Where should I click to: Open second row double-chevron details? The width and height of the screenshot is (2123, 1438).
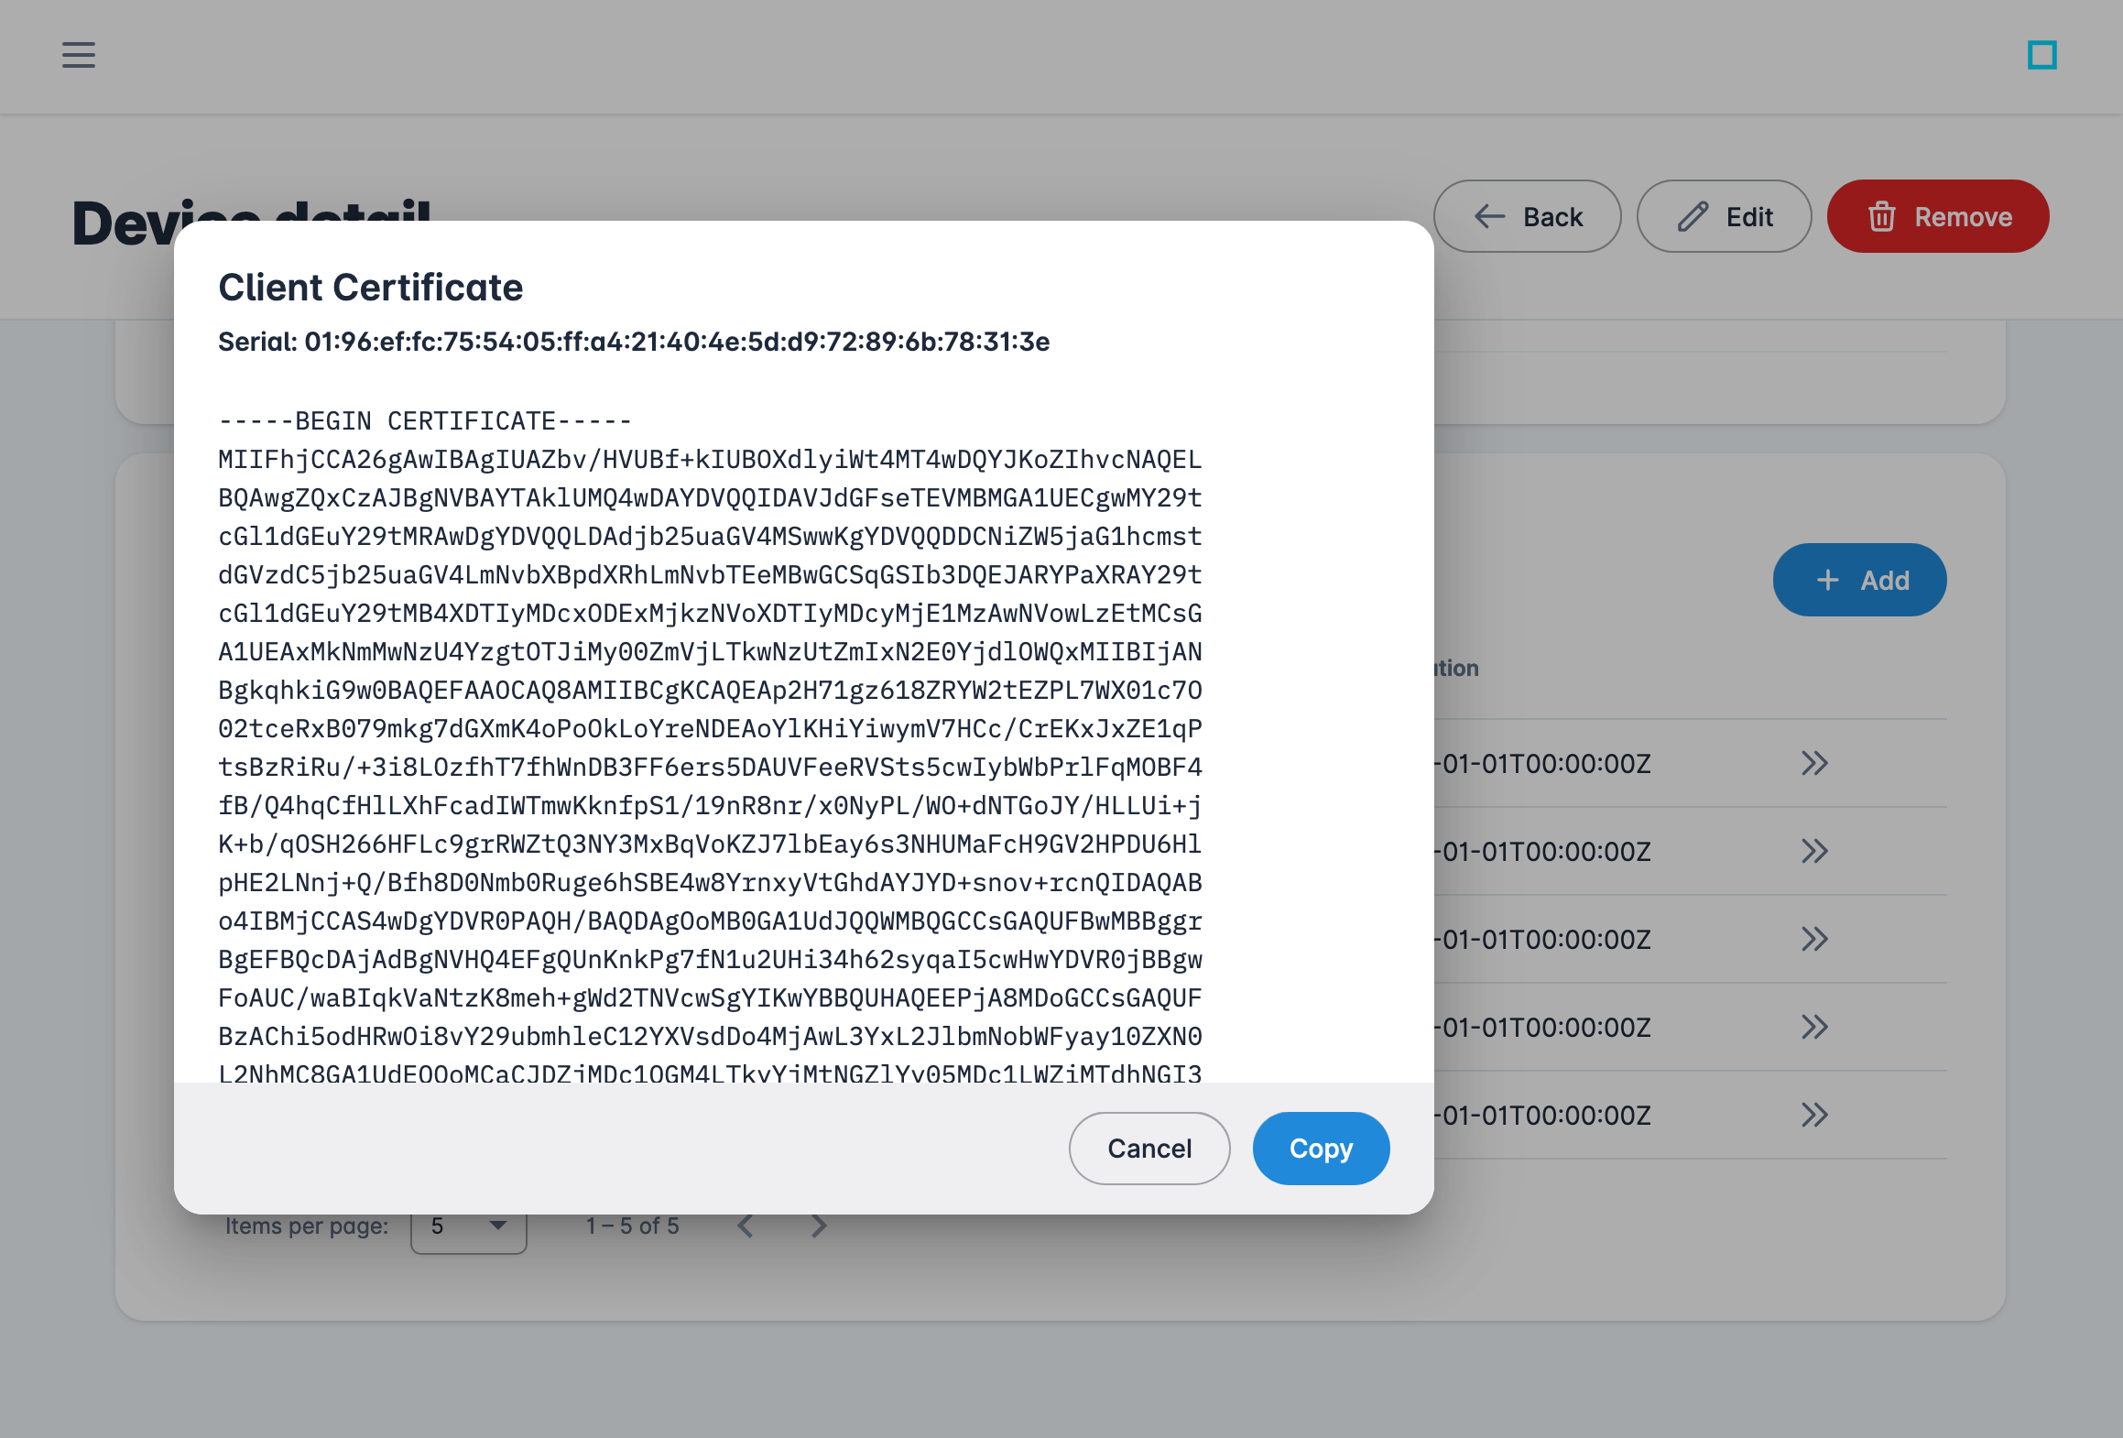tap(1814, 851)
